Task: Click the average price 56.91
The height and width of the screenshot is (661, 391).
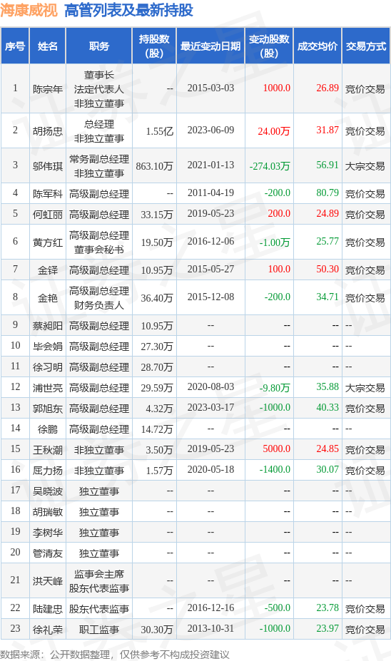Action: point(327,165)
